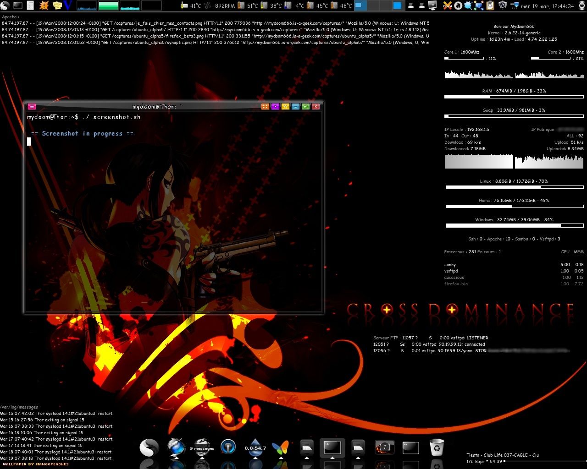
Task: Open the main menu icon in the dock
Action: pyautogui.click(x=150, y=447)
